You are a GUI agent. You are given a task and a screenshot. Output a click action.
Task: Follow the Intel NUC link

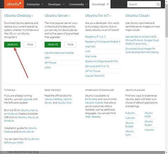[90, 47]
